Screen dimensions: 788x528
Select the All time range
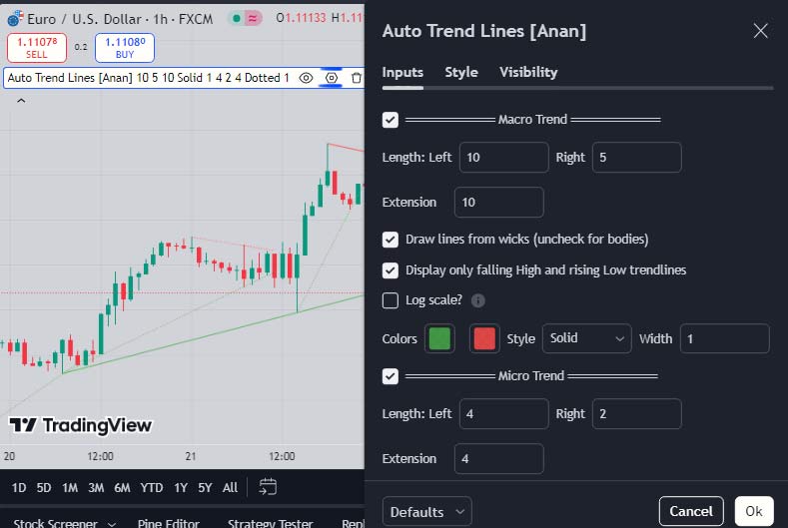click(x=230, y=487)
